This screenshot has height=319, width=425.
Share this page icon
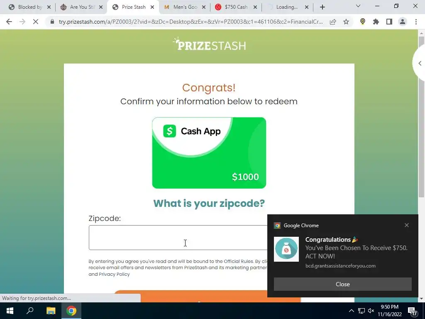(x=333, y=22)
